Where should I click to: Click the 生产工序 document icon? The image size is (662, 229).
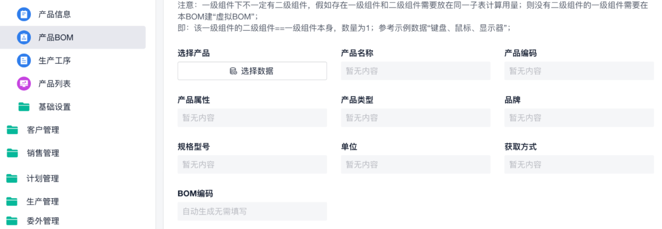coord(24,61)
